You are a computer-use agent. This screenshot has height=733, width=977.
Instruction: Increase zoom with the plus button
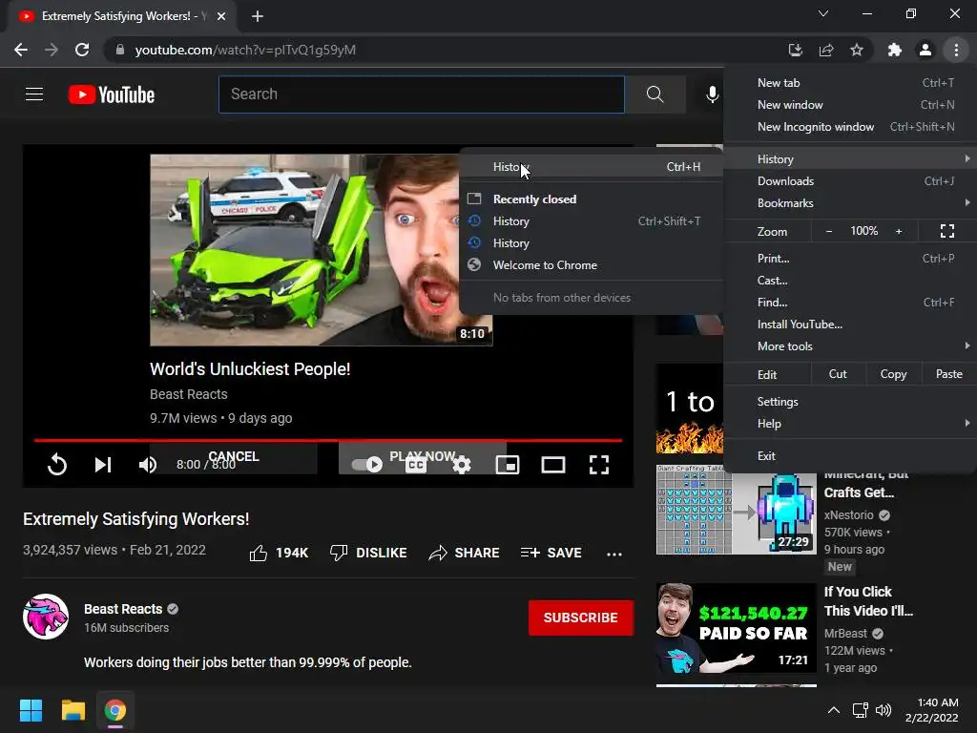(x=899, y=231)
